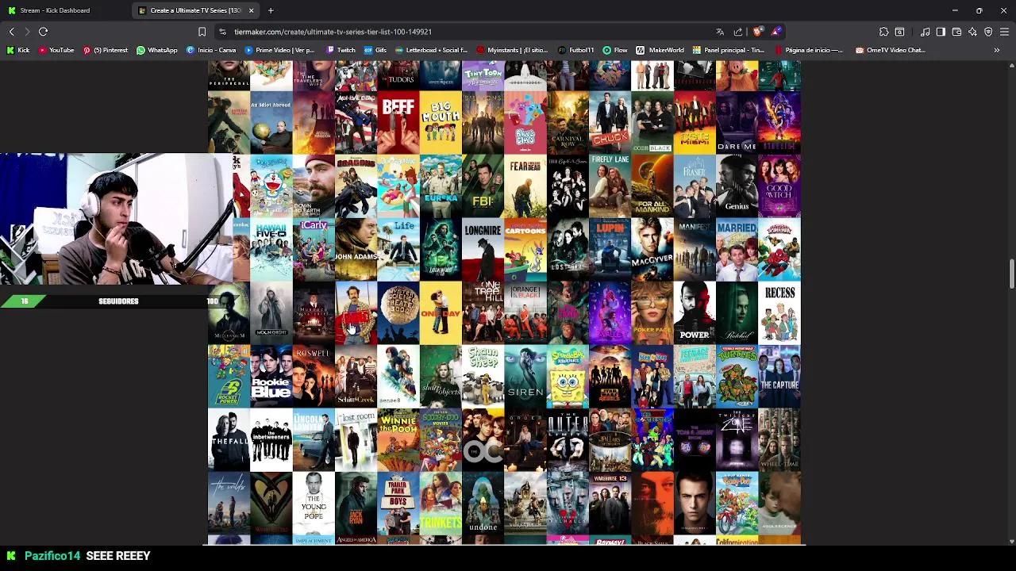
Task: Pick the iCarly poster thumbnail
Action: point(314,250)
